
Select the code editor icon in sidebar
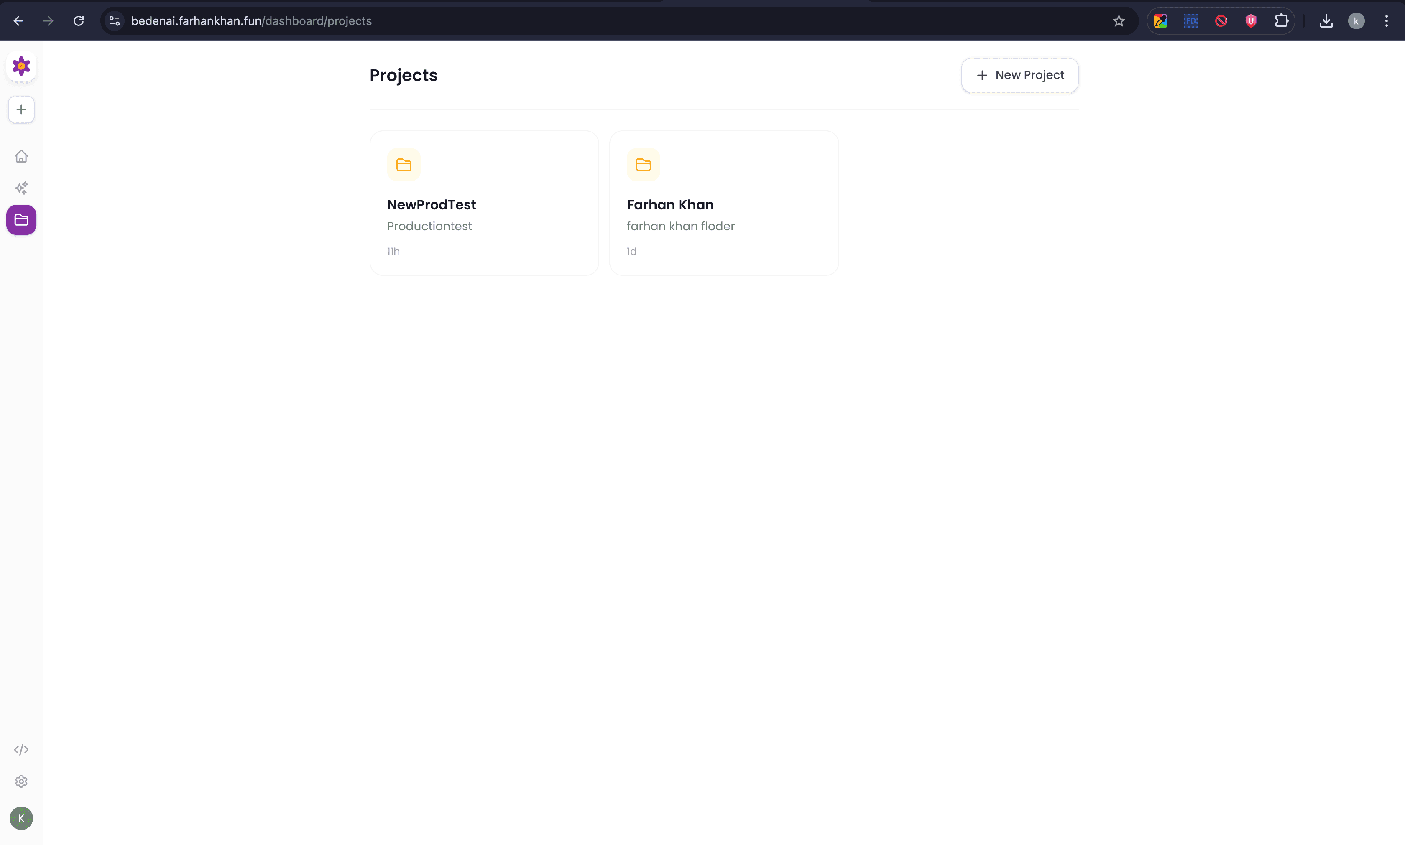tap(21, 750)
